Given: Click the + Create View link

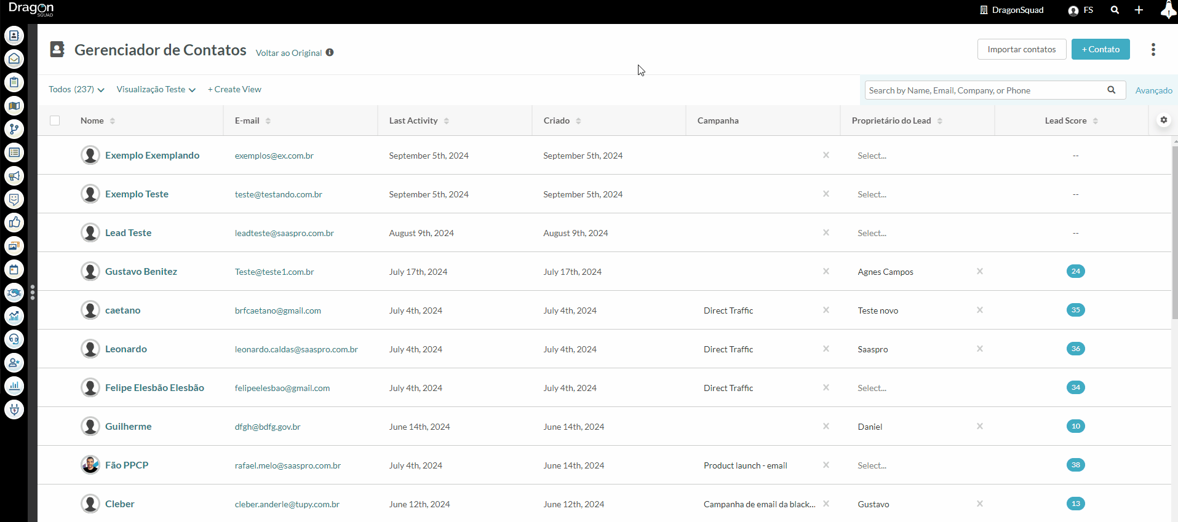Looking at the screenshot, I should [234, 90].
